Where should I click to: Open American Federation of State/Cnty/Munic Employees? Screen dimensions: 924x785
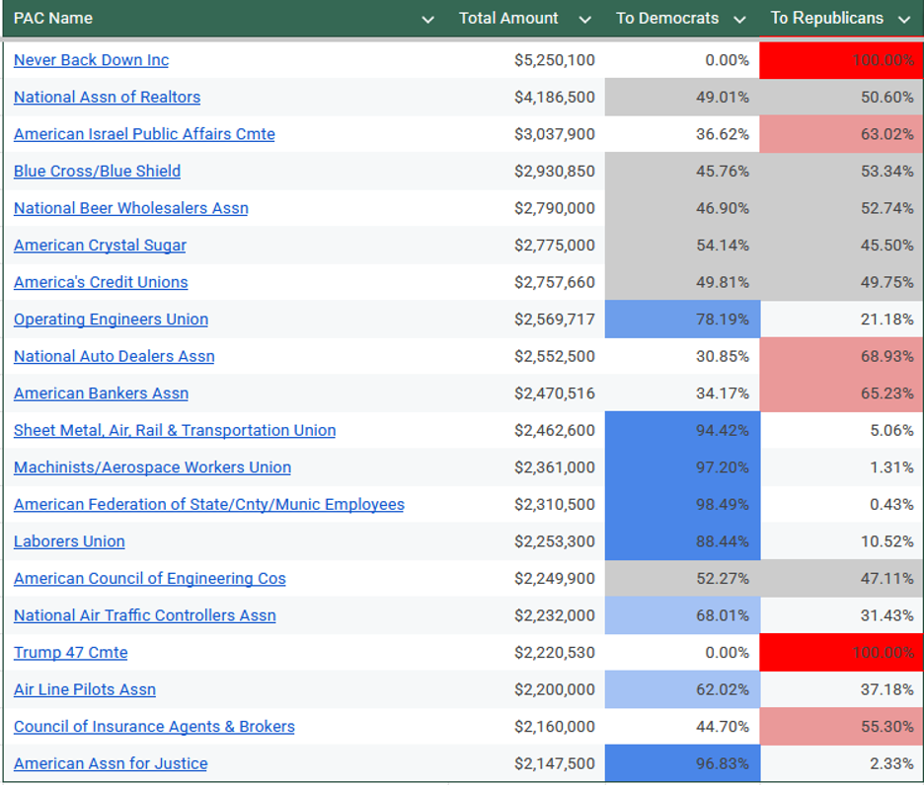point(209,505)
